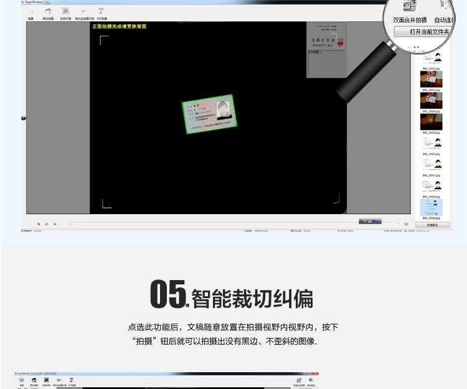
Task: Click the third green rotate icon at bottom left
Action: tap(55, 224)
